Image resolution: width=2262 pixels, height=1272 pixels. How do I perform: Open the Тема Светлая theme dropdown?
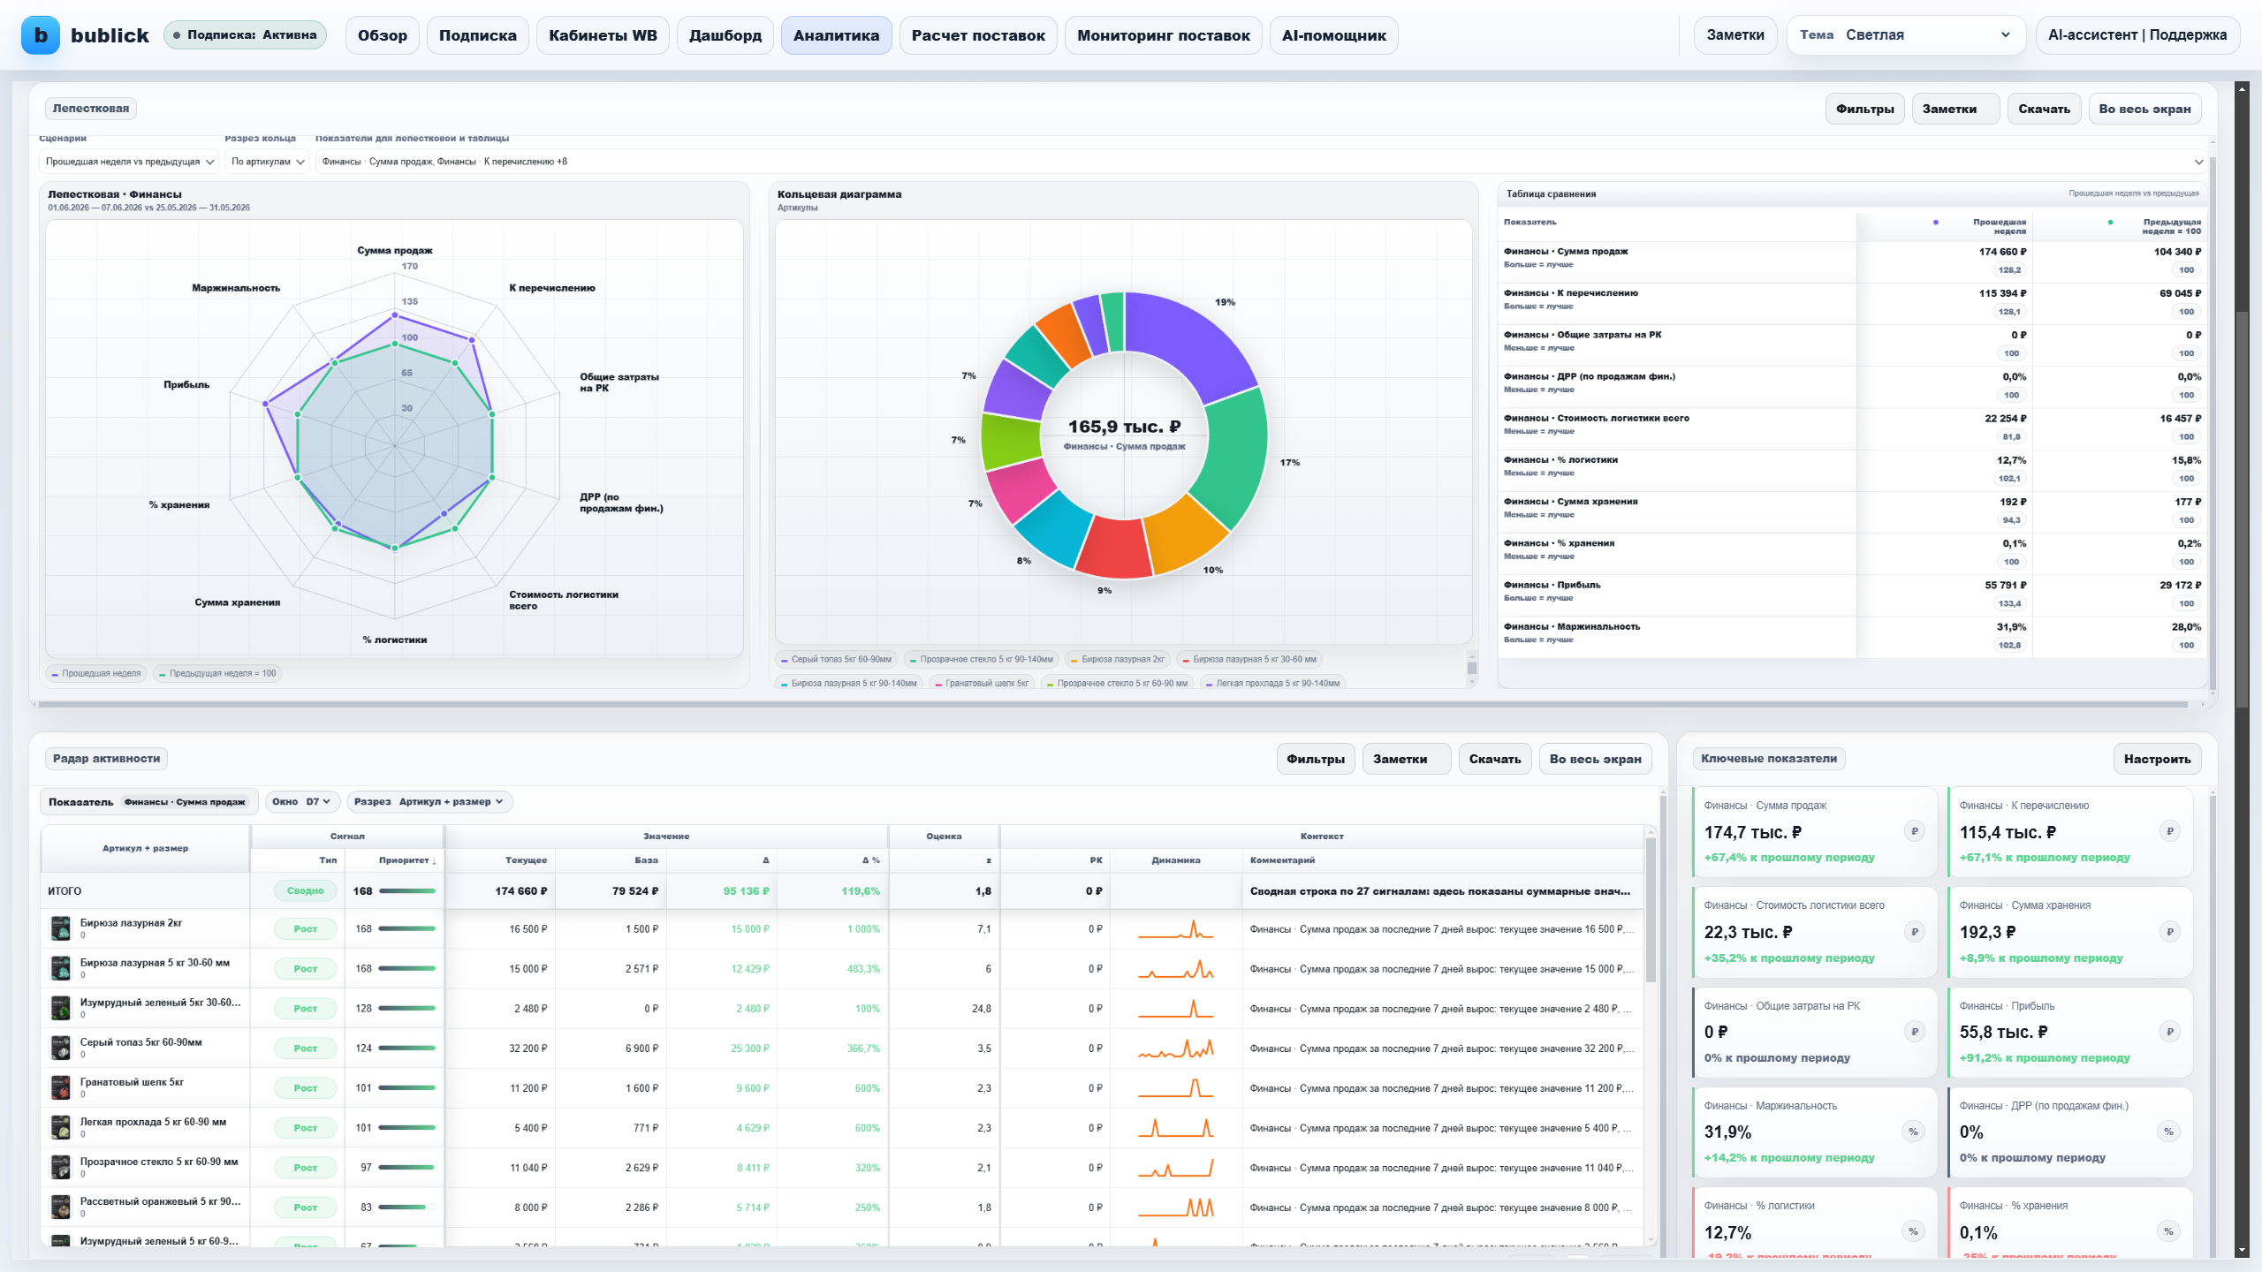1906,35
